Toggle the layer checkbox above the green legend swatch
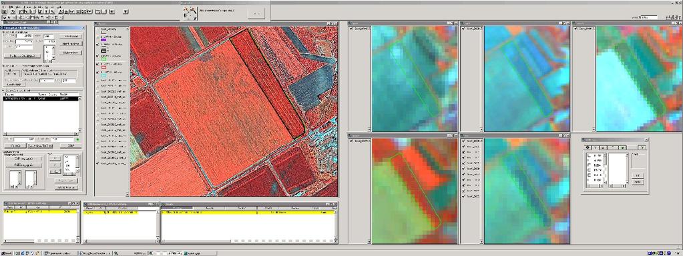 pos(97,56)
